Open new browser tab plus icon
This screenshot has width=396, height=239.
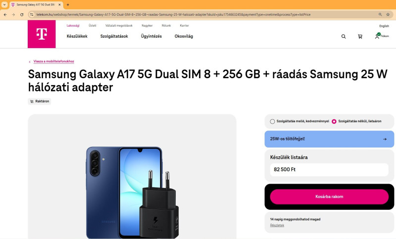tap(68, 4)
